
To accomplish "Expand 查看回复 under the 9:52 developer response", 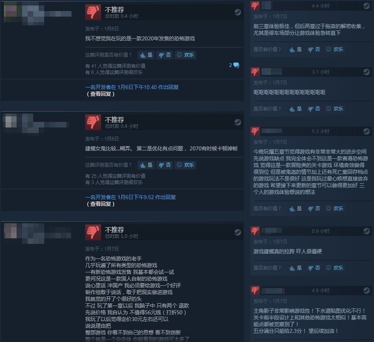I will (100, 204).
